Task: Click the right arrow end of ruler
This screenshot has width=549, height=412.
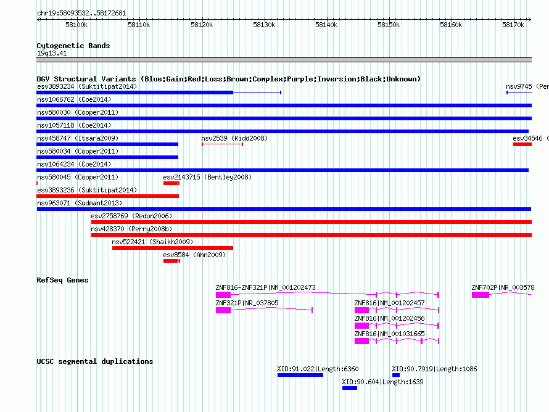Action: pos(530,19)
